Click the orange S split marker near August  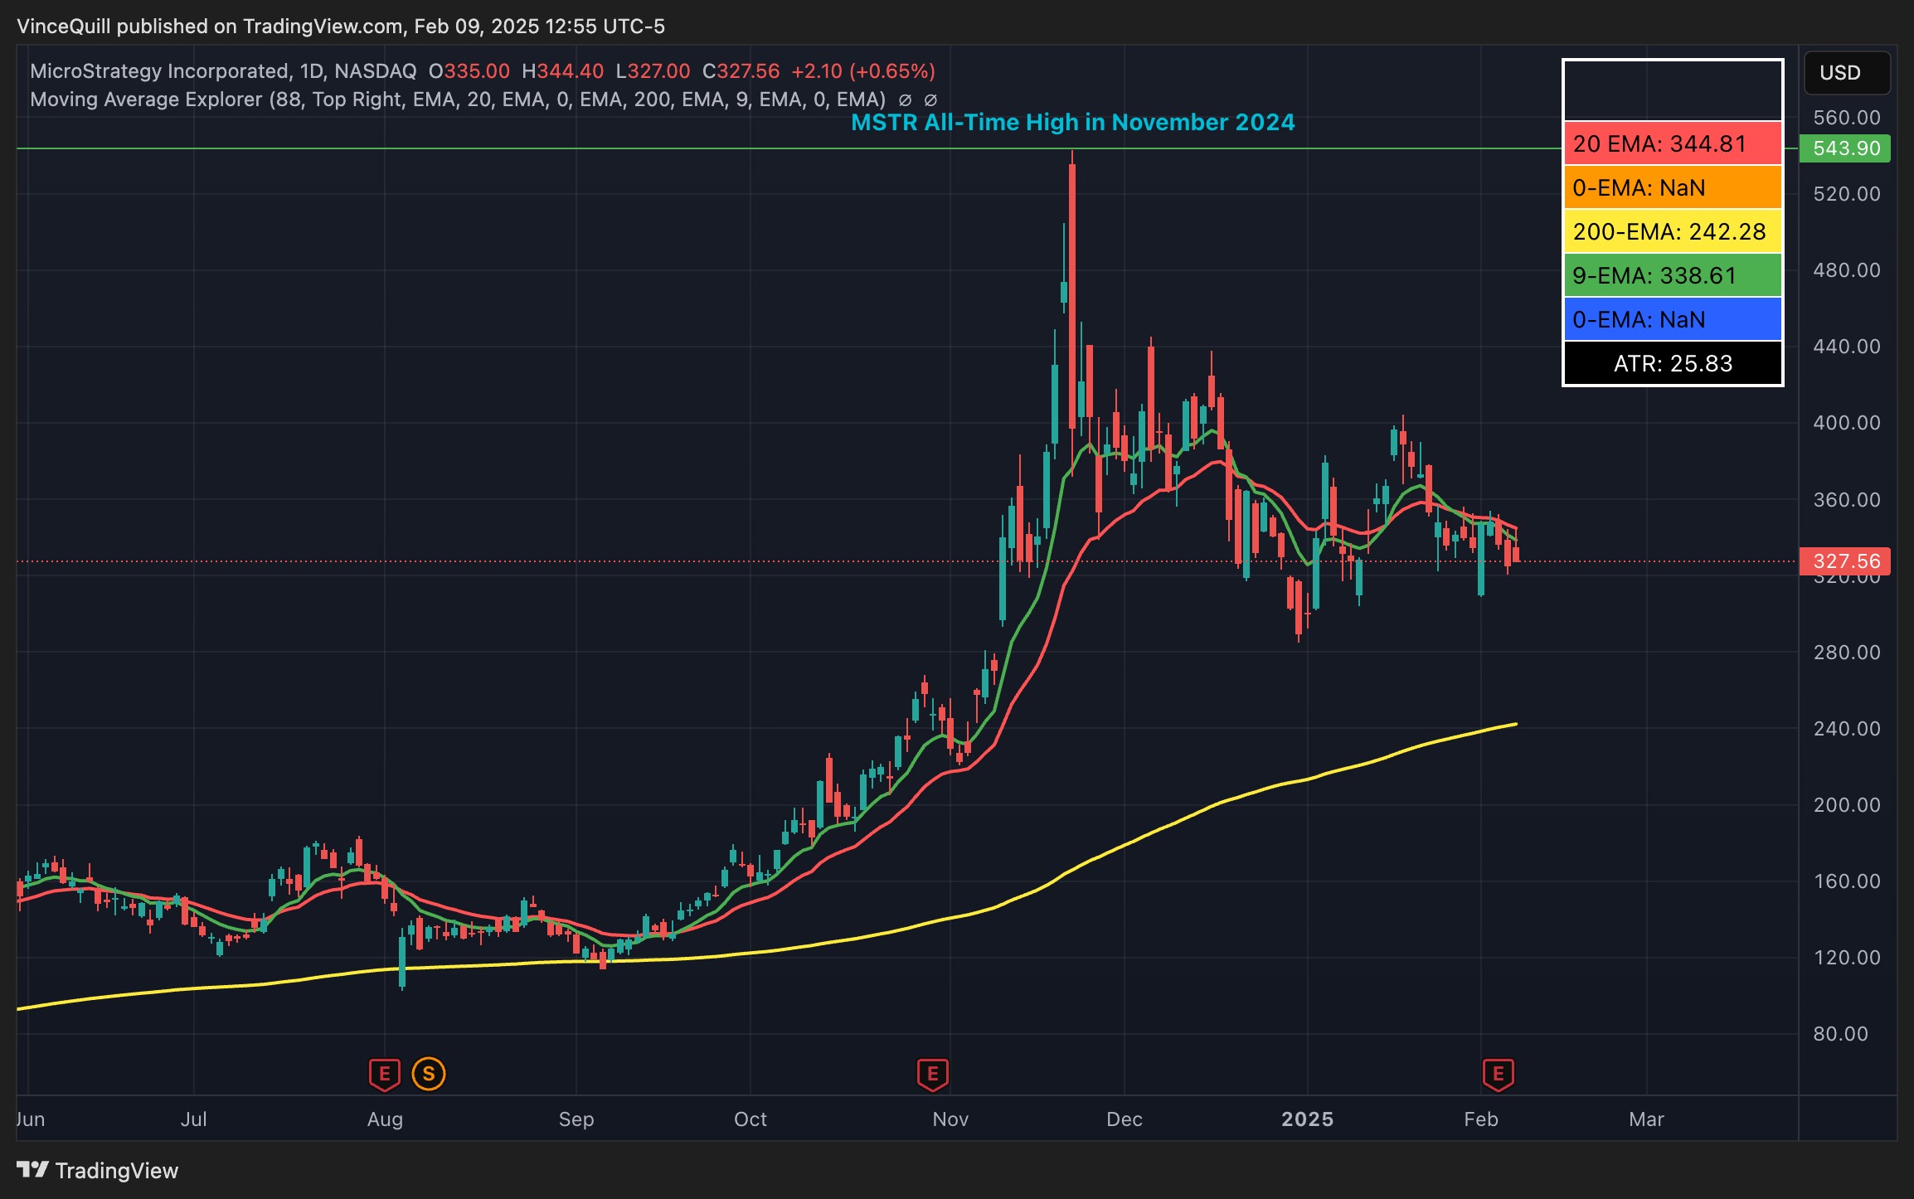point(428,1074)
